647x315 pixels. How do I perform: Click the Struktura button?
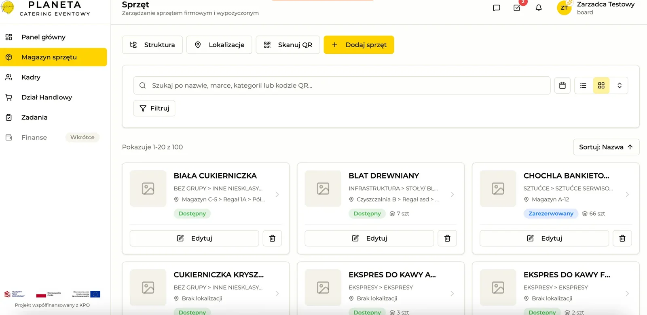click(x=152, y=45)
